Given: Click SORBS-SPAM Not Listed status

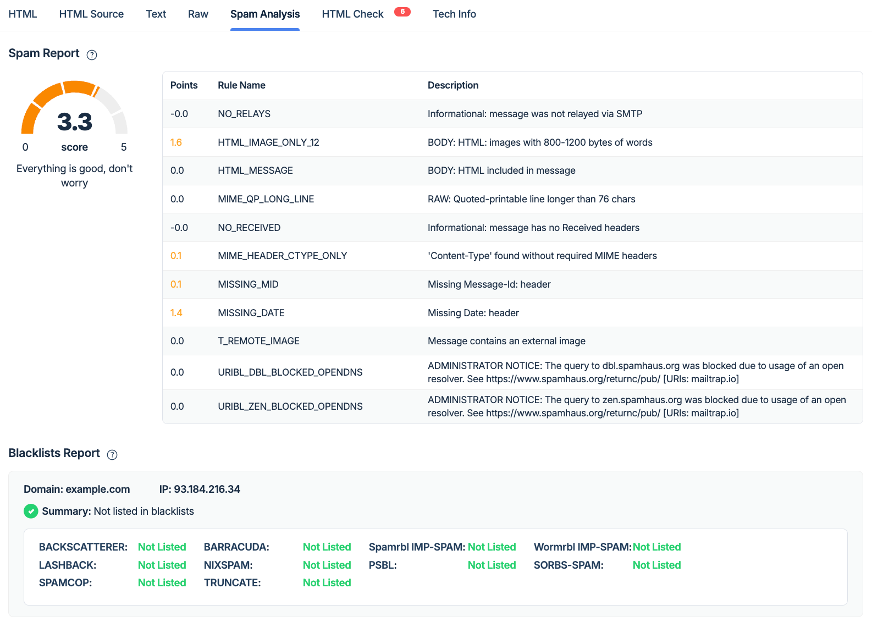Looking at the screenshot, I should (656, 565).
